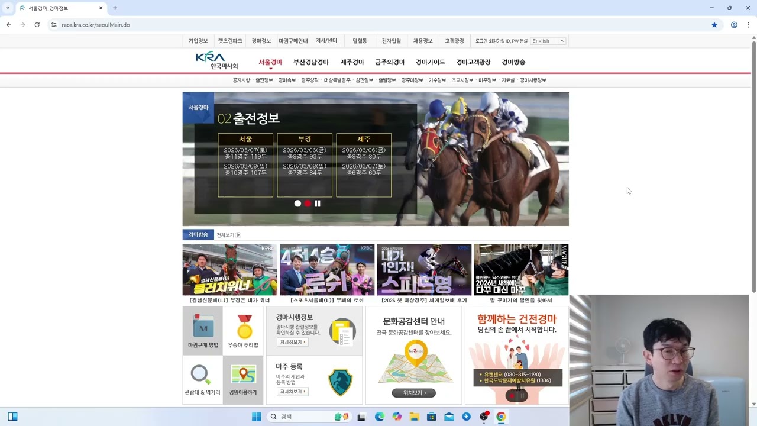The image size is (757, 426).
Task: Click the 마주 등록 horse shield icon
Action: (341, 382)
